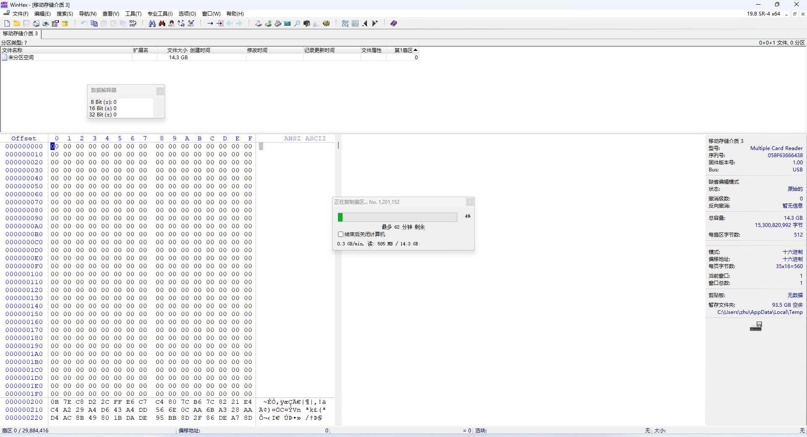The height and width of the screenshot is (437, 807).
Task: Click the Open file folder icon
Action: coord(17,24)
